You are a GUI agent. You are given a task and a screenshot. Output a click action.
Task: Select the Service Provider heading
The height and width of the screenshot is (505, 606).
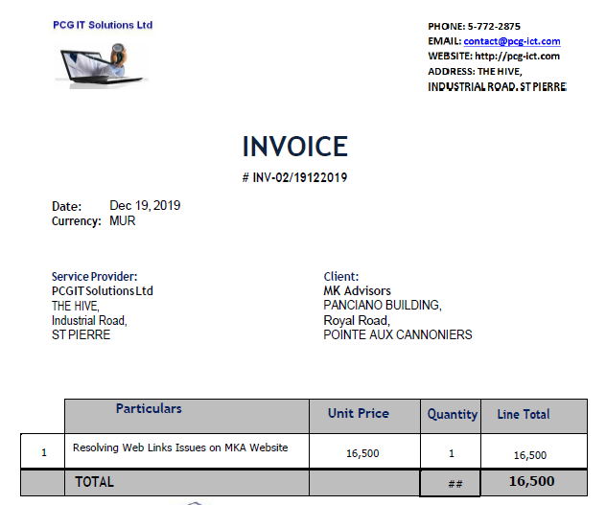tap(94, 277)
